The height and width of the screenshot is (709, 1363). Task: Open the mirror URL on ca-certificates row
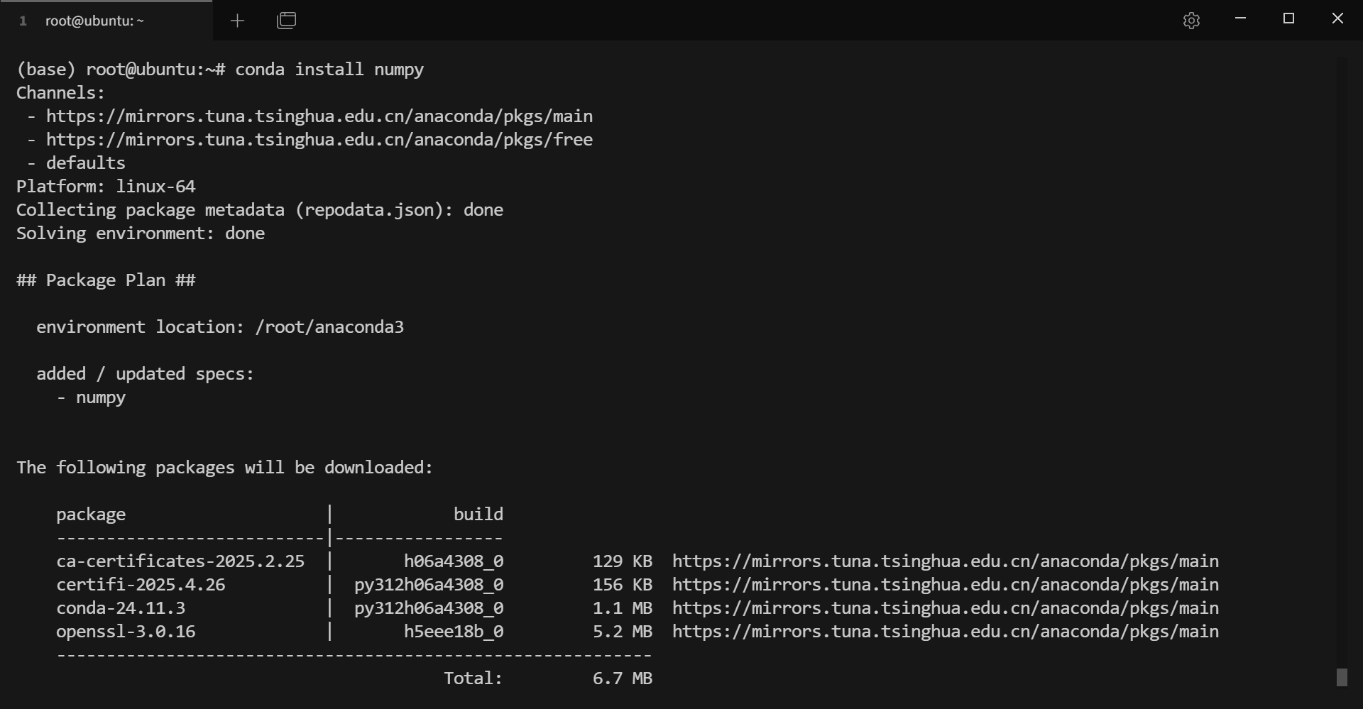pos(945,561)
